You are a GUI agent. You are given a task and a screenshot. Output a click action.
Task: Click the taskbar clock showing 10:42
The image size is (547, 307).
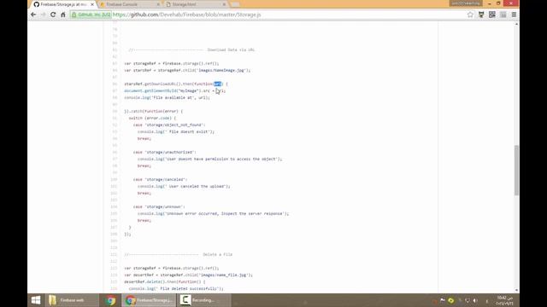click(x=504, y=300)
